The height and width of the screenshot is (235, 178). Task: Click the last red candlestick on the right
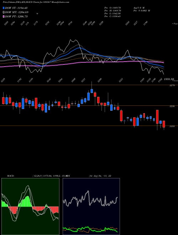point(164,124)
